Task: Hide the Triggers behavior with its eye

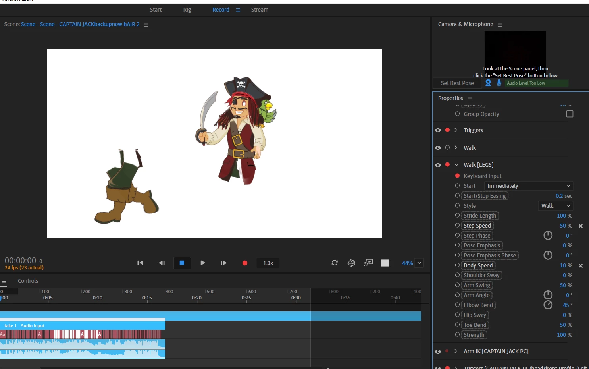Action: coord(438,130)
